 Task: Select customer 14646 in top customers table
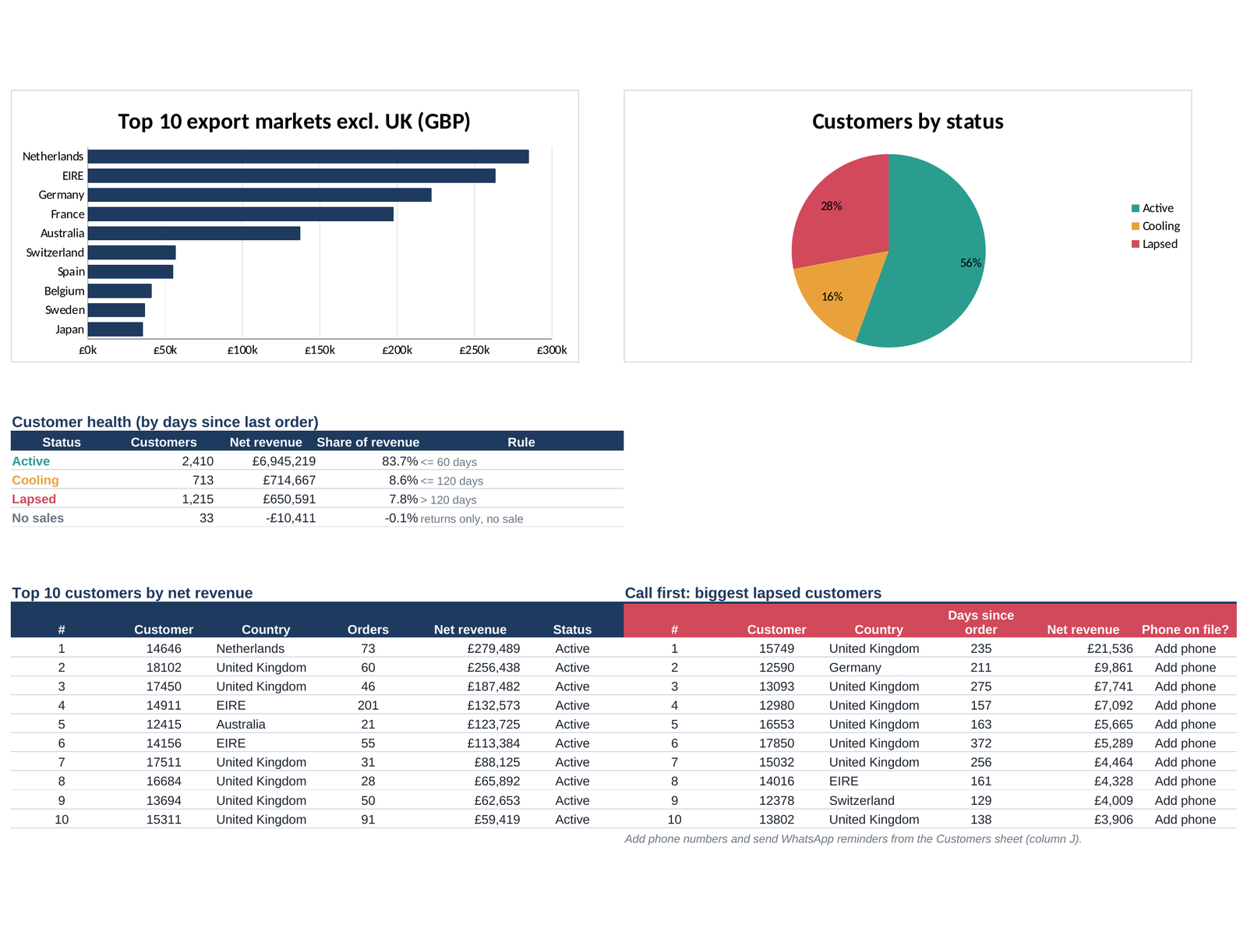click(164, 648)
